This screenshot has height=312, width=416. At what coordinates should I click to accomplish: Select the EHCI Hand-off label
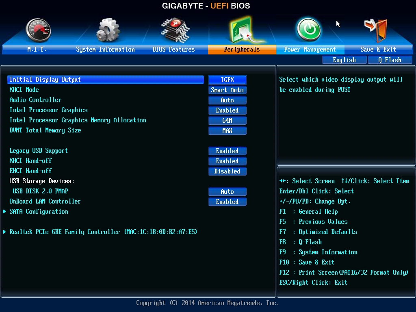click(30, 171)
